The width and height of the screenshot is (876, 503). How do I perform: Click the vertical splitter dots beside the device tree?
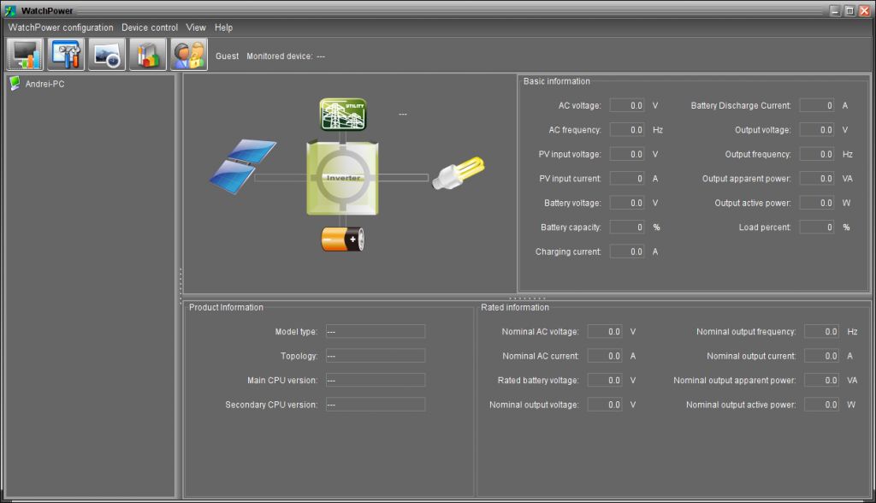coord(181,286)
